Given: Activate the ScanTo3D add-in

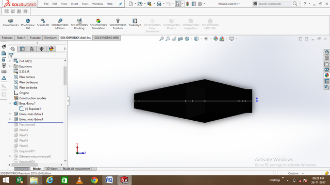Looking at the screenshot, I should click(43, 23).
